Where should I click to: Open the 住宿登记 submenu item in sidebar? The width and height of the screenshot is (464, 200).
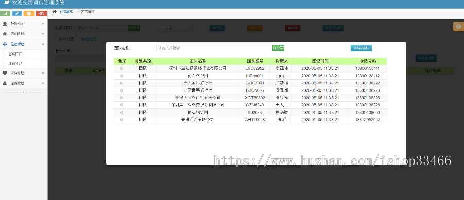tap(15, 63)
